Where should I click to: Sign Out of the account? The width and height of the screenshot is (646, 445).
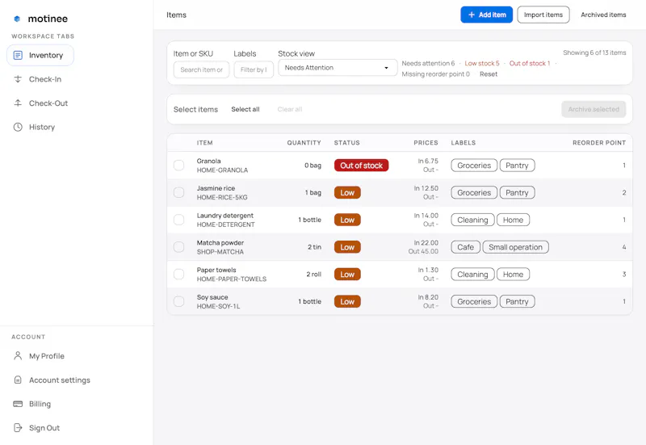[x=44, y=428]
